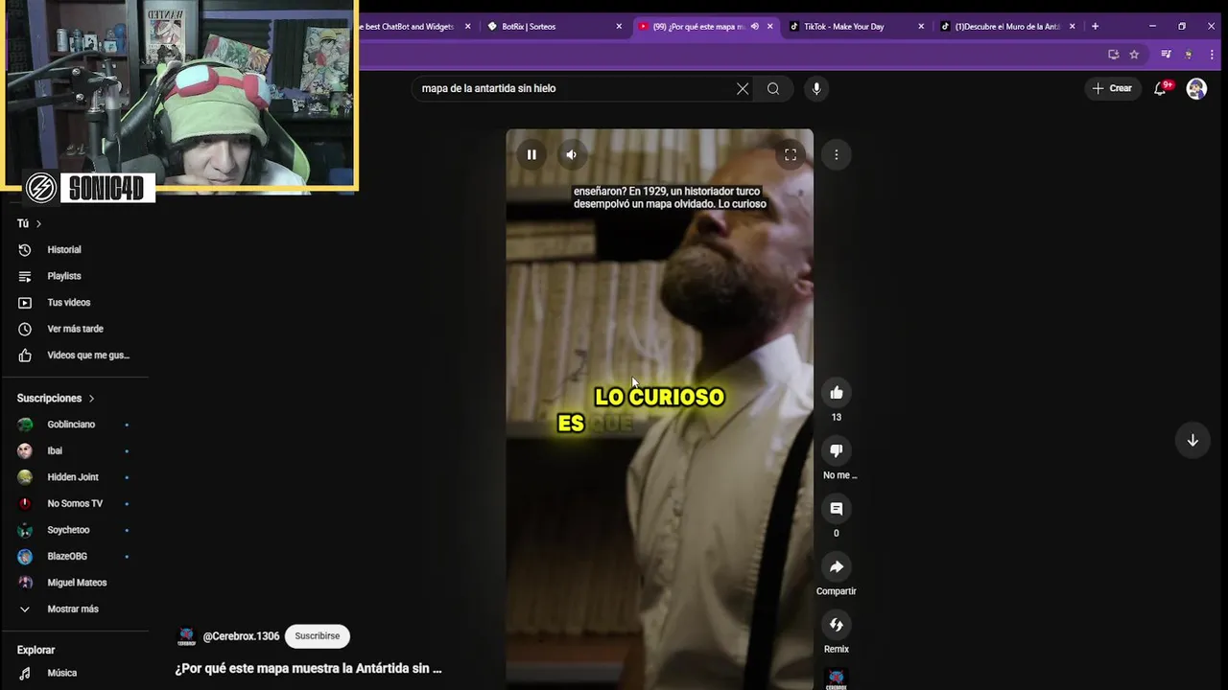Switch to ChatBot and Widgets tab
Screen dimensions: 1228x690
[413, 26]
